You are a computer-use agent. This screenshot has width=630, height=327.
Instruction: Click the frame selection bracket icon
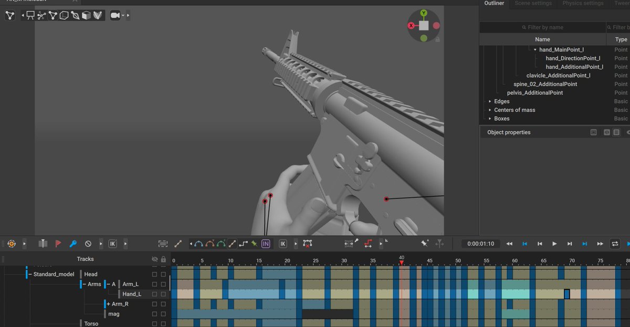click(x=163, y=244)
